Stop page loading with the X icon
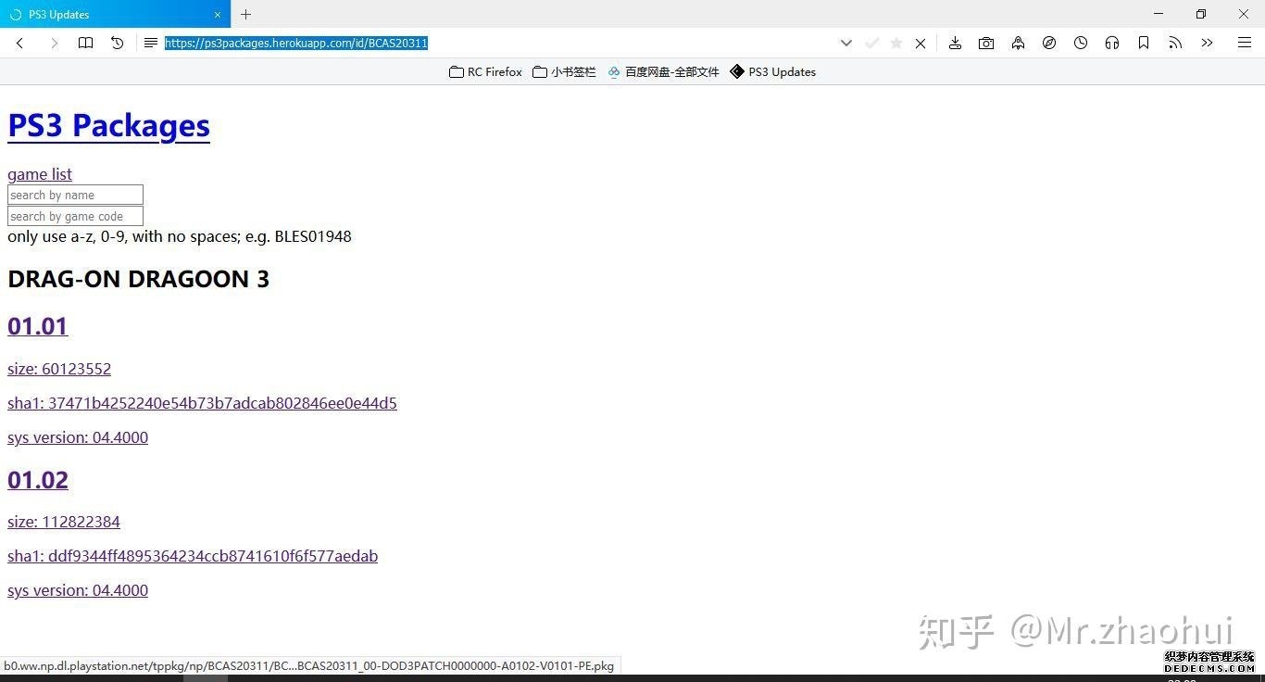The width and height of the screenshot is (1265, 682). pos(921,43)
